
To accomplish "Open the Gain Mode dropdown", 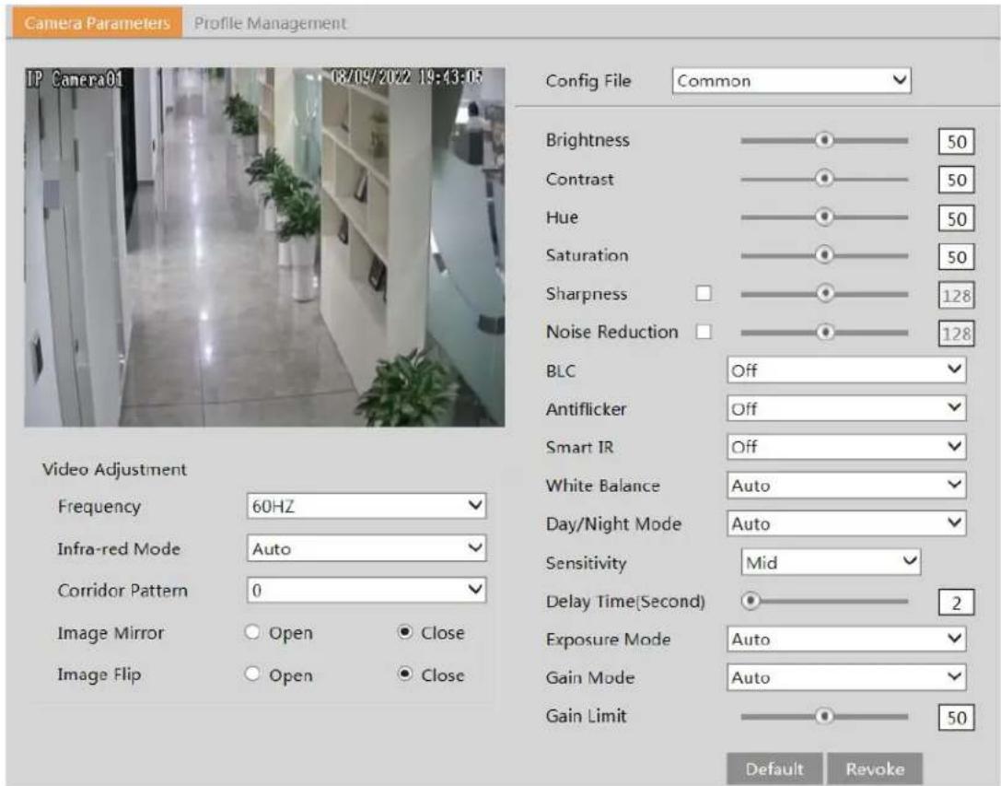I will point(846,676).
